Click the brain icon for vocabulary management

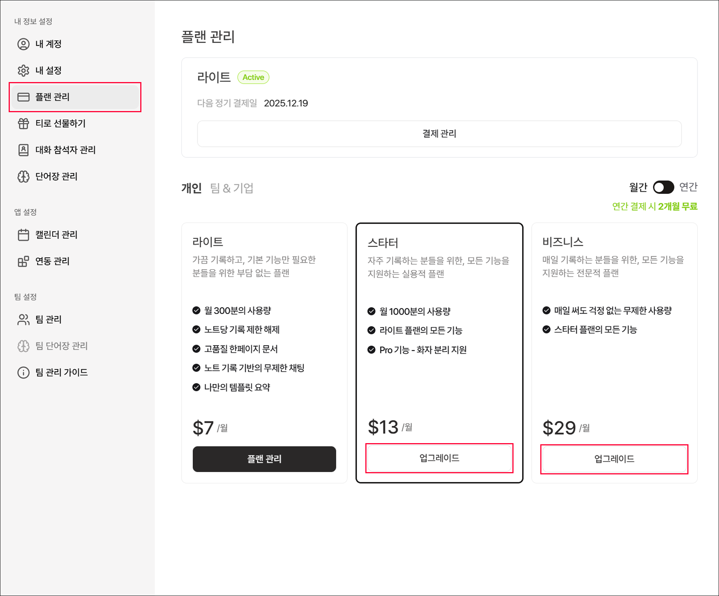click(23, 177)
